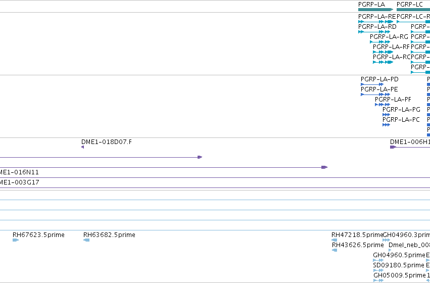Select the small DME1-018D07.F arrow glyph
Screen dimensions: 430x283
[x=82, y=147]
